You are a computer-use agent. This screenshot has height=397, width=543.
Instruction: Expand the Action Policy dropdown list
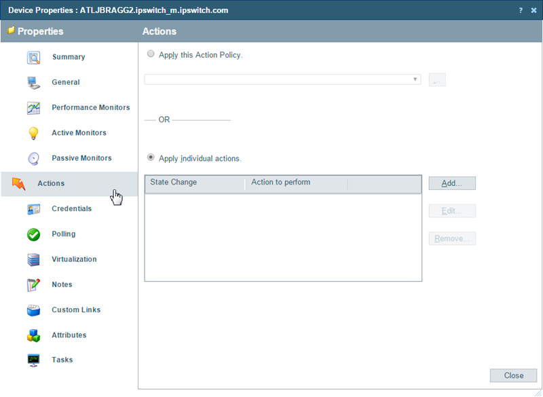[x=415, y=79]
